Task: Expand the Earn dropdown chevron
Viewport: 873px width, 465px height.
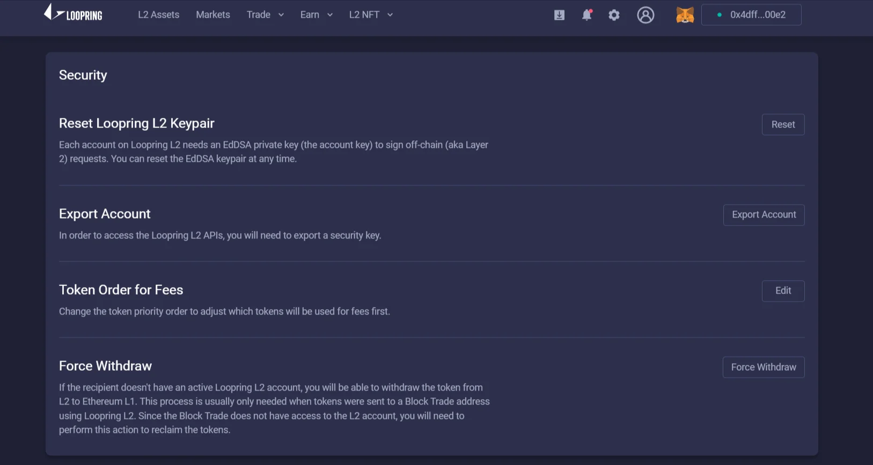Action: pyautogui.click(x=330, y=15)
